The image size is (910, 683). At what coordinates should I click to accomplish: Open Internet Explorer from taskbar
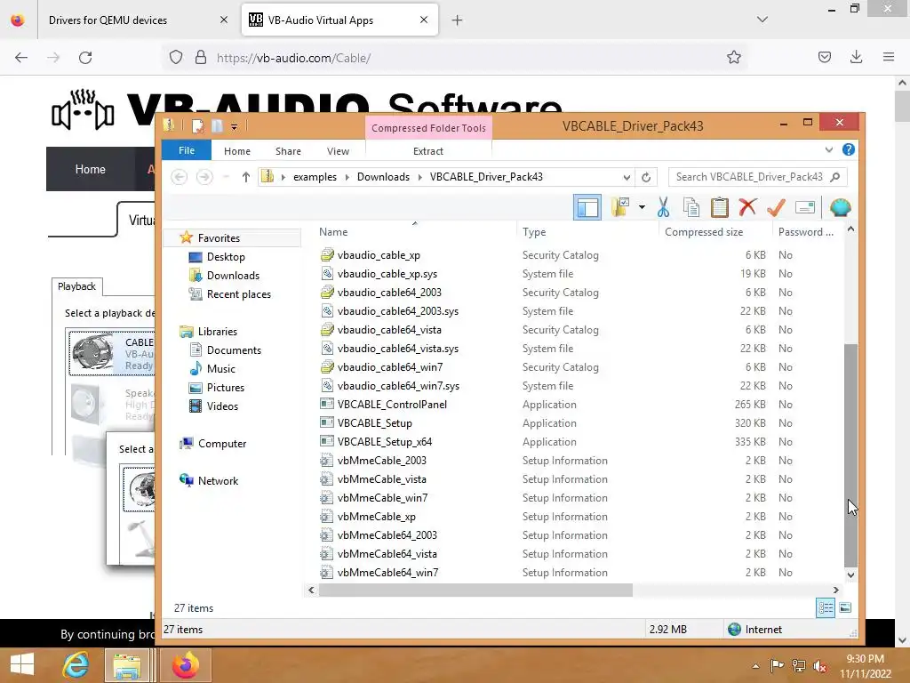coord(76,665)
